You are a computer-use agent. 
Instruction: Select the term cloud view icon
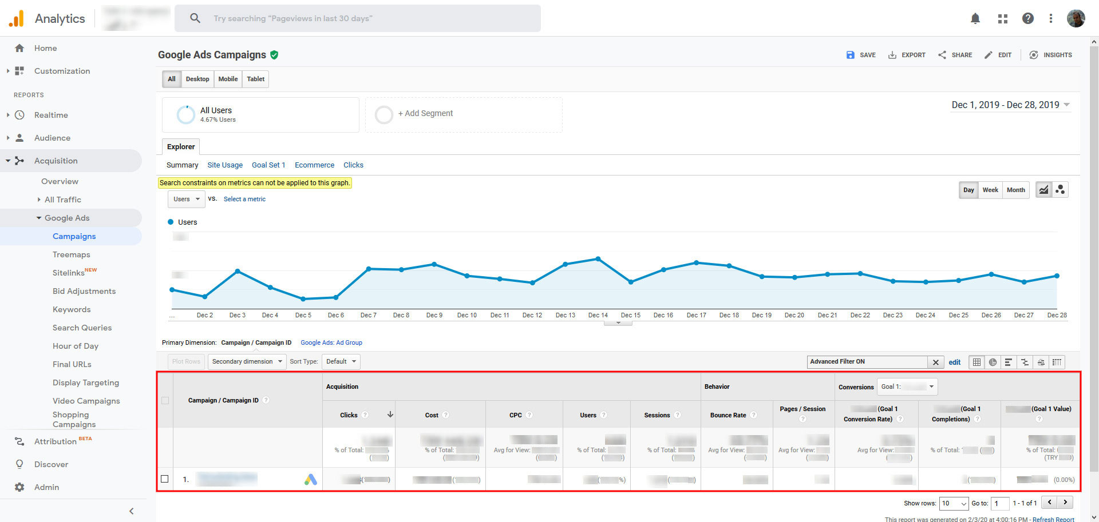coord(1041,362)
